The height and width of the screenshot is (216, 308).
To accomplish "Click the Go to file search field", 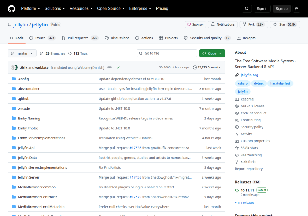I will (x=167, y=53).
